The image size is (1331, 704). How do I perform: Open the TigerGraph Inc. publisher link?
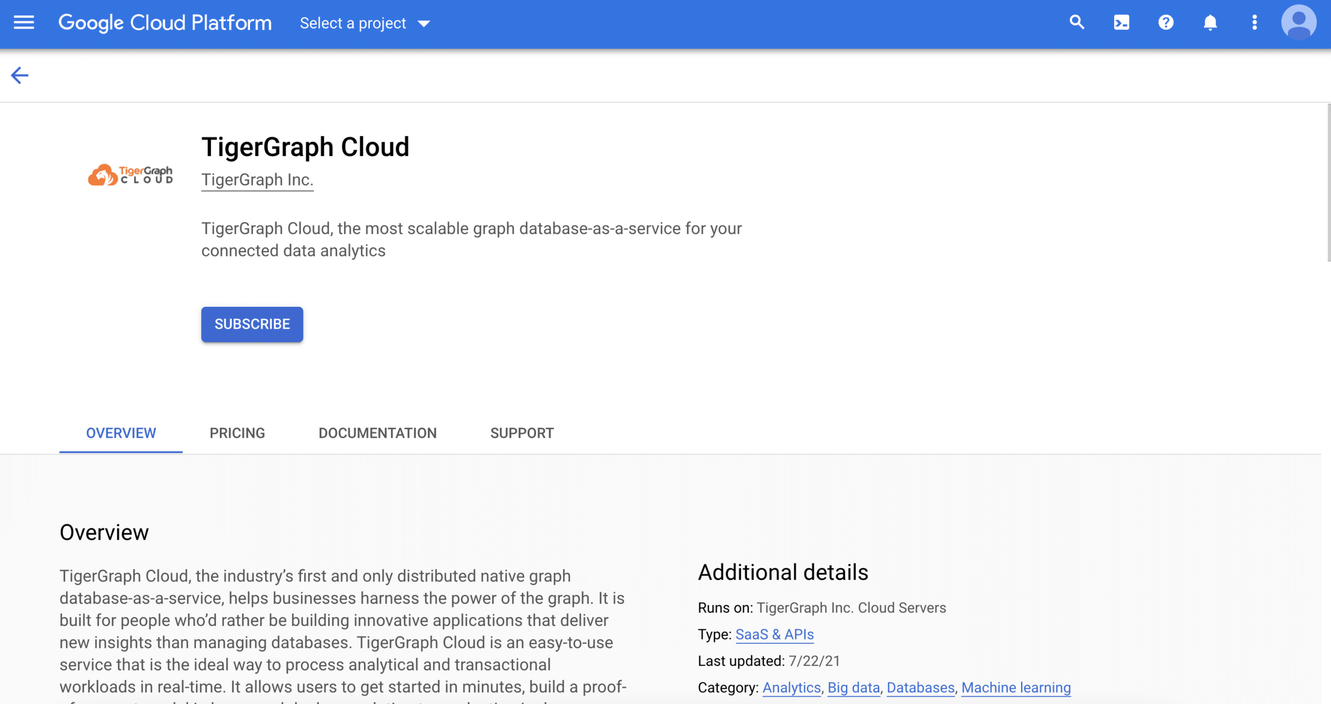pyautogui.click(x=257, y=180)
